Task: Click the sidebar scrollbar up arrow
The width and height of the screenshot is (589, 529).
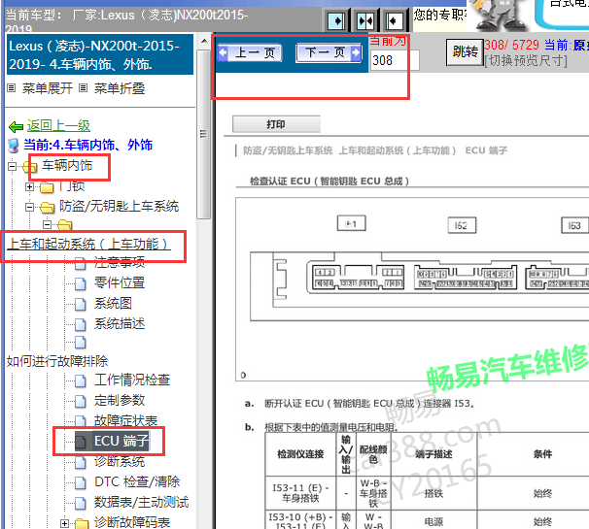Action: point(204,41)
